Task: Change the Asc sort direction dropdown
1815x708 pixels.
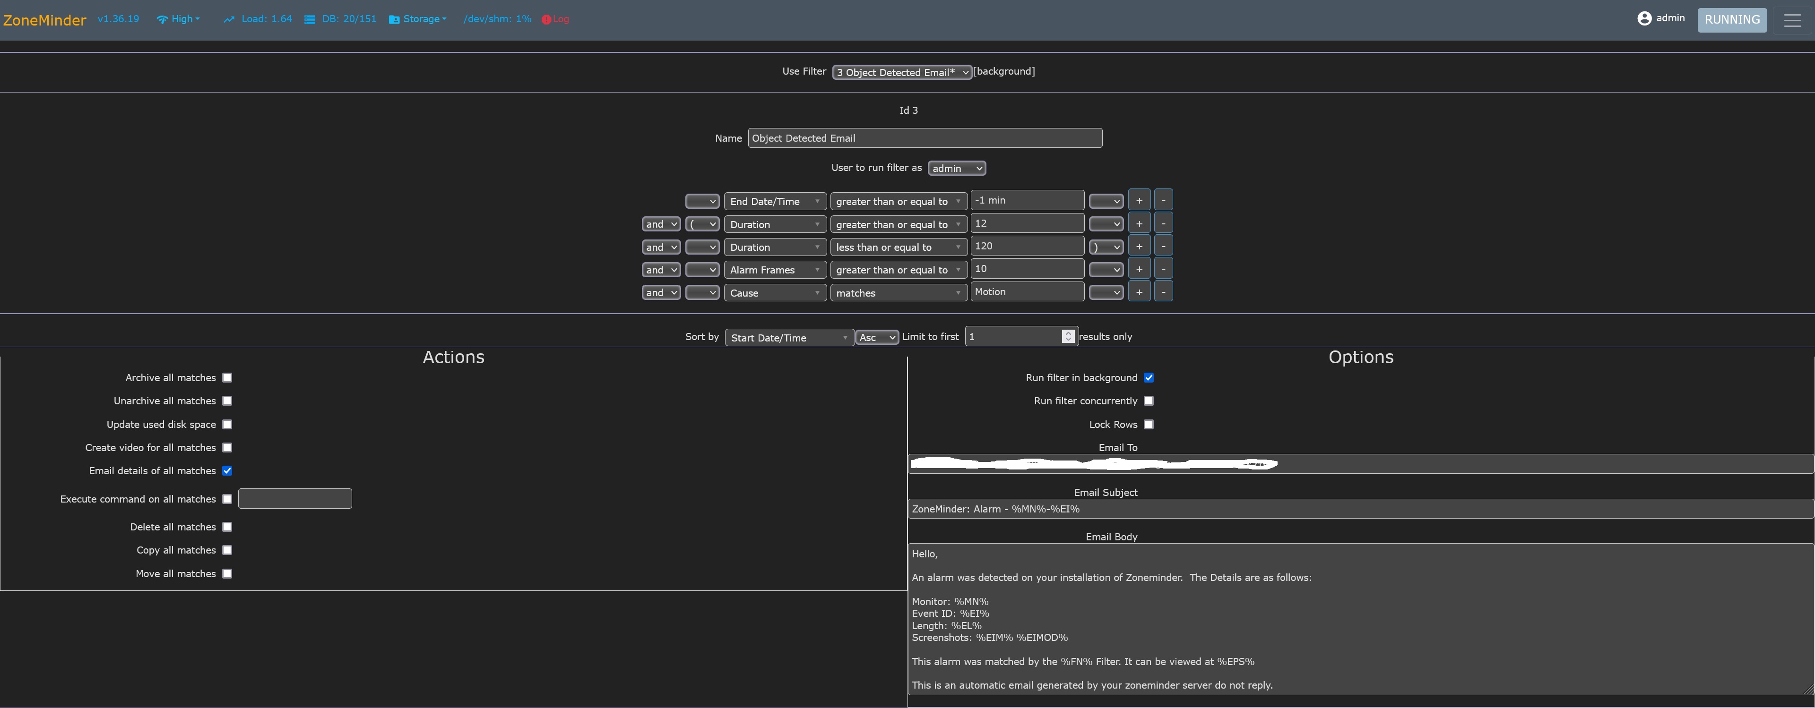Action: click(876, 338)
